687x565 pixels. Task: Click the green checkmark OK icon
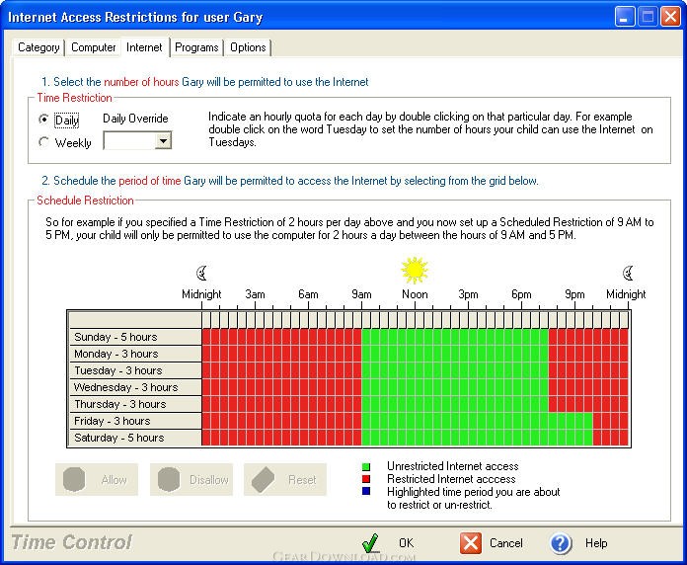pyautogui.click(x=370, y=543)
